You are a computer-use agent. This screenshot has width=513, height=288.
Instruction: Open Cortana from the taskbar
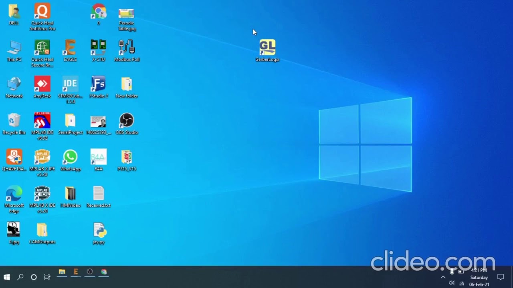pos(34,277)
